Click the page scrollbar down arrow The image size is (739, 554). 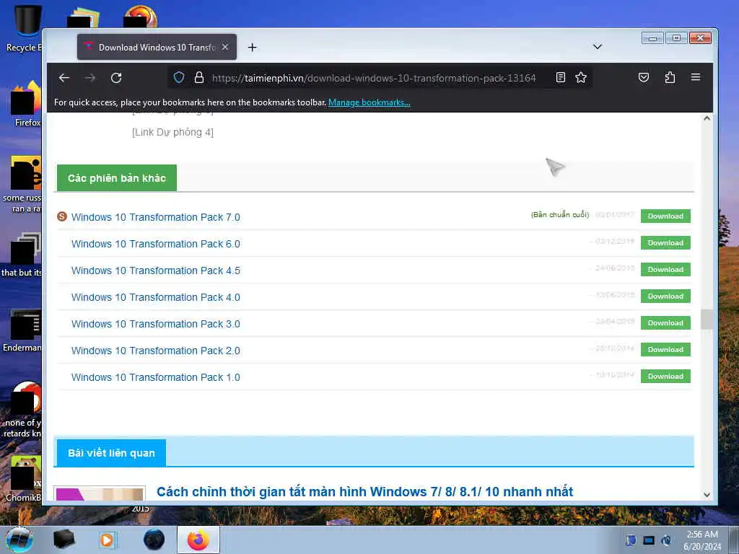click(707, 495)
